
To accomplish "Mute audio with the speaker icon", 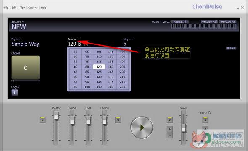I will click(42, 120).
